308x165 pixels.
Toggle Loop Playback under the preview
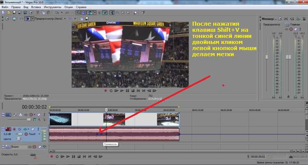111,91
